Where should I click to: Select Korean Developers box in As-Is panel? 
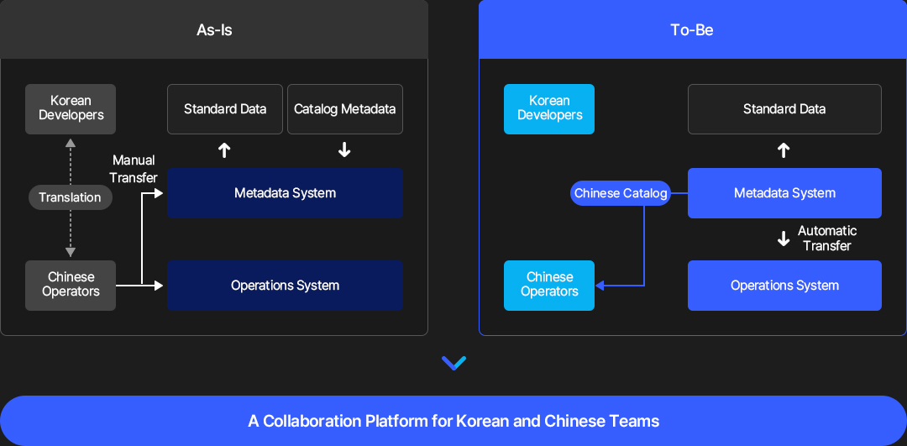[x=71, y=108]
